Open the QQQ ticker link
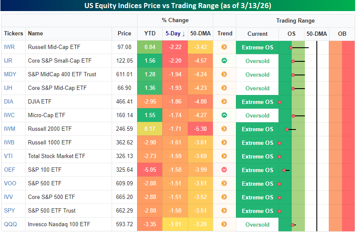Viewport: 356px width, 236px height. [10, 224]
